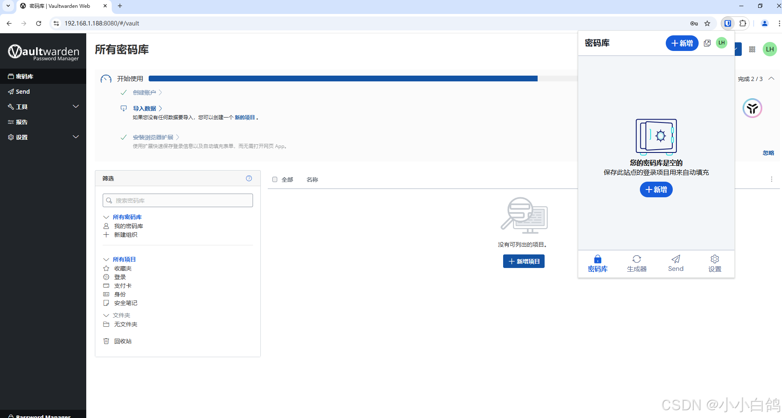Click the filter help question mark icon

pos(249,178)
